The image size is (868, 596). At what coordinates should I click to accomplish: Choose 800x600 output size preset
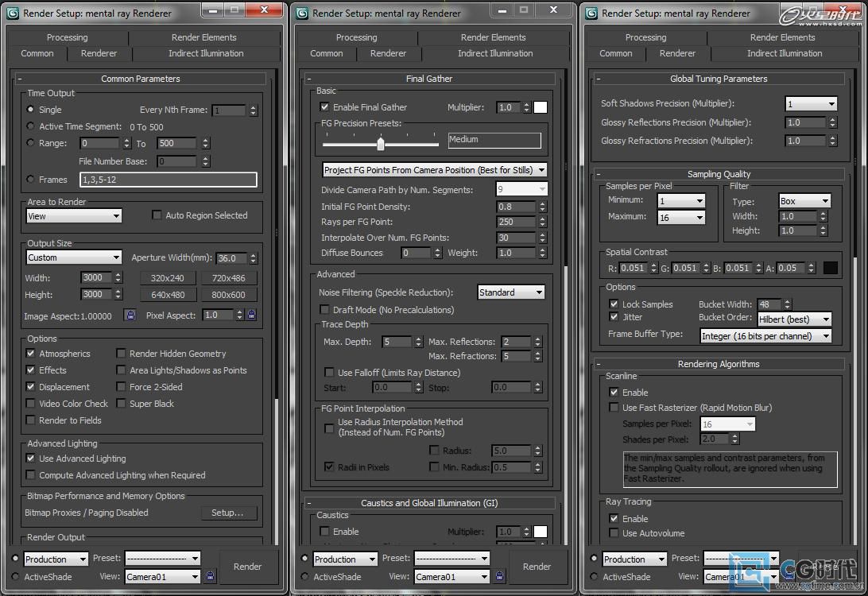pyautogui.click(x=228, y=294)
